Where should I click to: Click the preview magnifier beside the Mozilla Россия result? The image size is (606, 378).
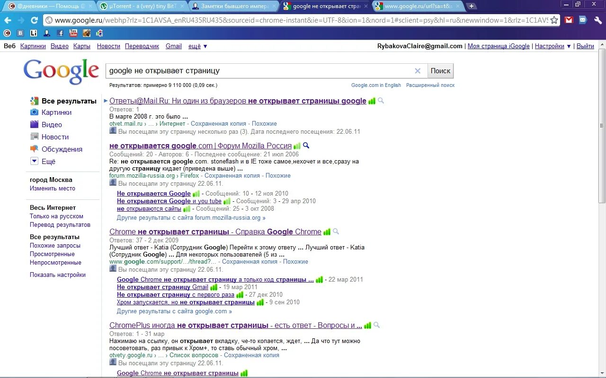(306, 146)
